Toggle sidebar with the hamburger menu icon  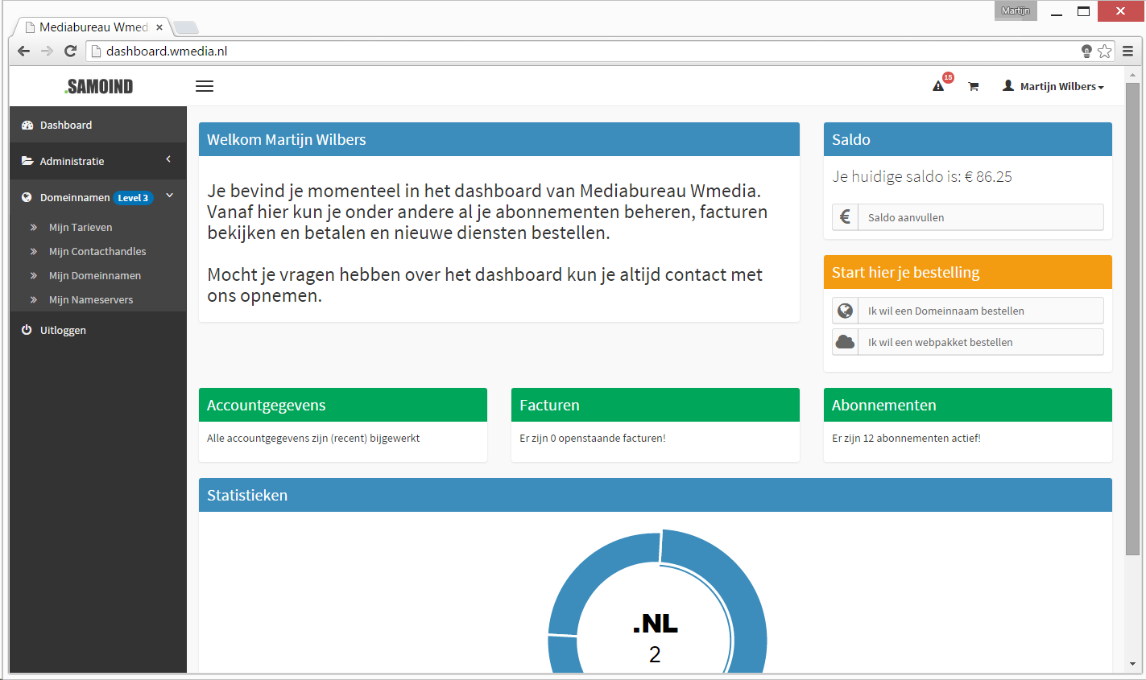click(205, 86)
